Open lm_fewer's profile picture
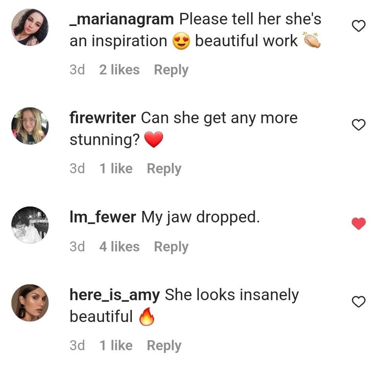Image resolution: width=379 pixels, height=365 pixels. click(30, 224)
